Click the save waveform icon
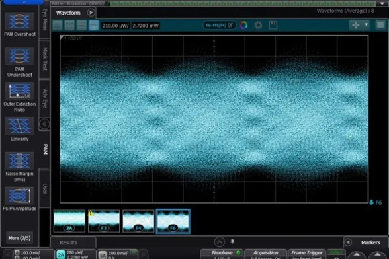389x259 pixels. [273, 25]
